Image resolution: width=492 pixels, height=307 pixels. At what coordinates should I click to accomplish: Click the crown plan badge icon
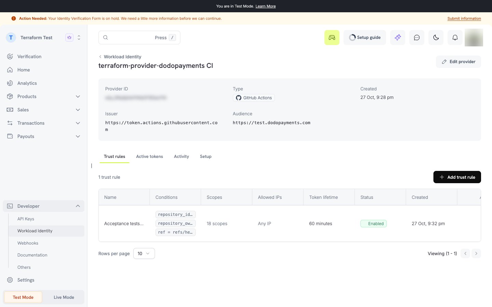(x=69, y=38)
